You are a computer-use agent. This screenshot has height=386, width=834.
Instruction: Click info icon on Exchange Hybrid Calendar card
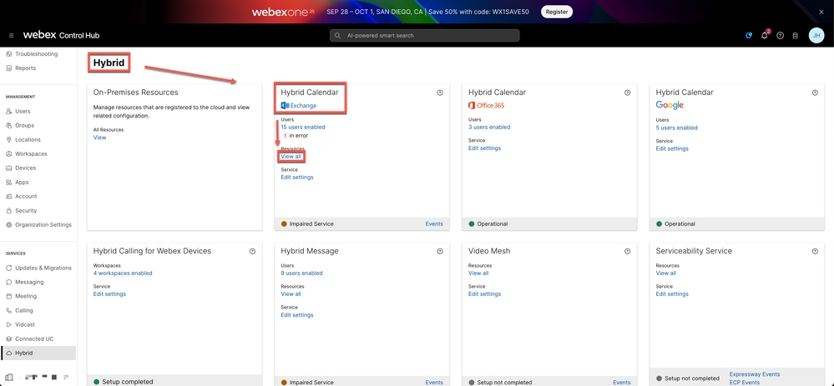click(x=440, y=93)
